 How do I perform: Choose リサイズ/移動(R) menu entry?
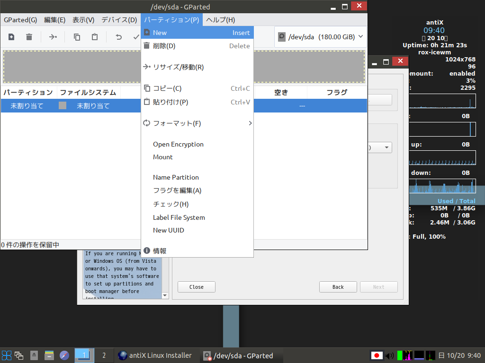198,67
